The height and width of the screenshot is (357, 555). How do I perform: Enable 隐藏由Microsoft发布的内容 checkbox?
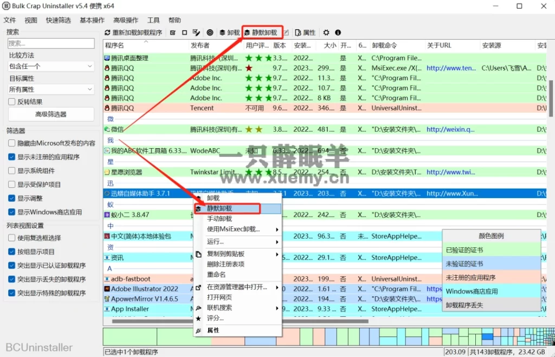(x=12, y=143)
